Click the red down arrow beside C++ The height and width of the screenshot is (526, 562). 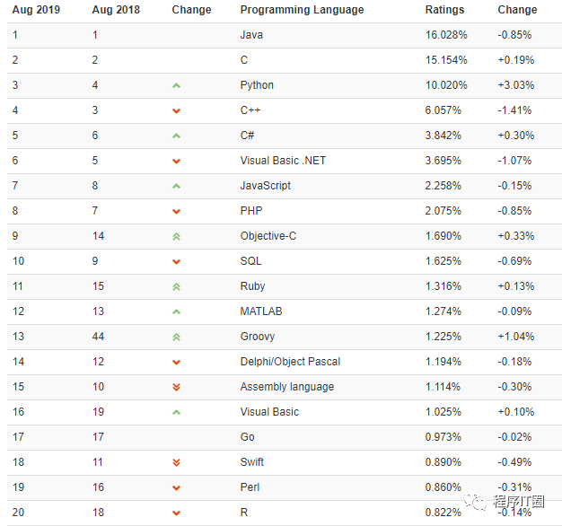click(x=176, y=111)
